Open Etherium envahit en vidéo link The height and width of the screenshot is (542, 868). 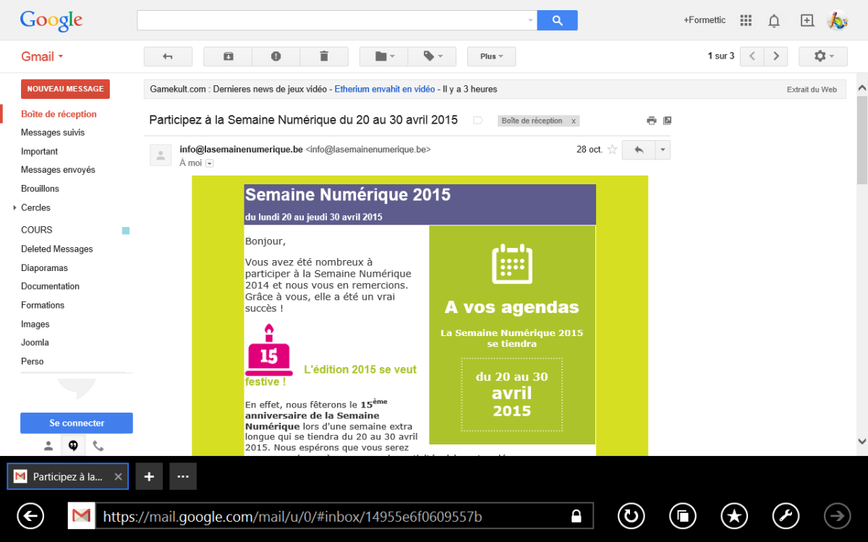point(385,90)
